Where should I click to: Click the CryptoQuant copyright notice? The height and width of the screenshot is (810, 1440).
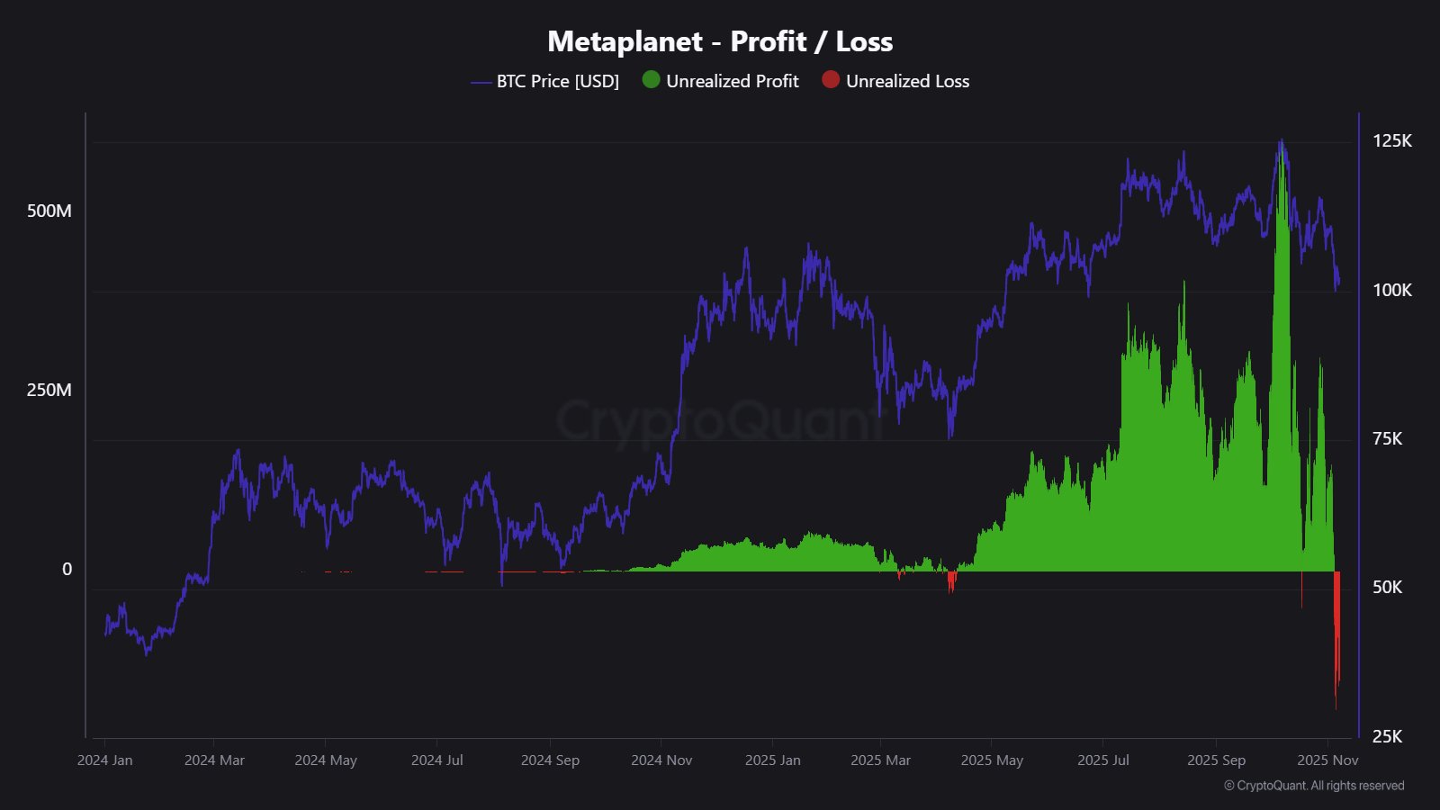click(1314, 786)
